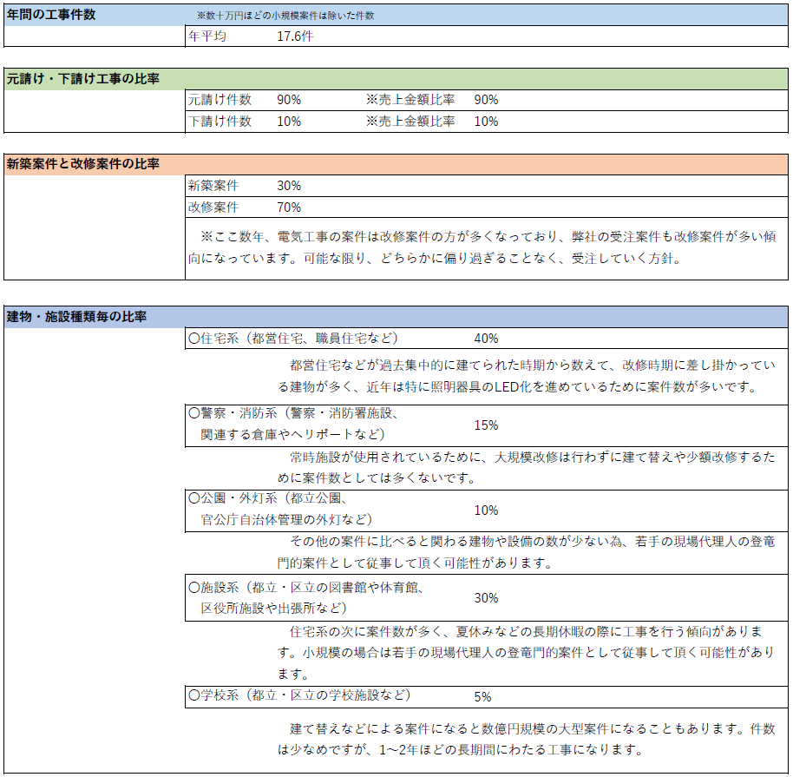Click the 17.6件 value cell

point(295,36)
